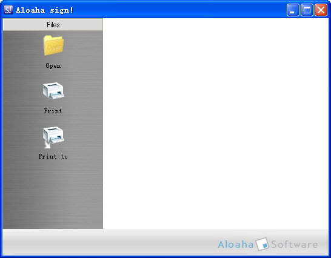Click the empty white document viewing area
Viewport: 331px width, 258px height.
(x=216, y=124)
